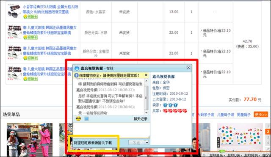Open the 儿童太阳镜 product link in the 水银 row
Viewport: 271px width, 157px height.
click(50, 30)
